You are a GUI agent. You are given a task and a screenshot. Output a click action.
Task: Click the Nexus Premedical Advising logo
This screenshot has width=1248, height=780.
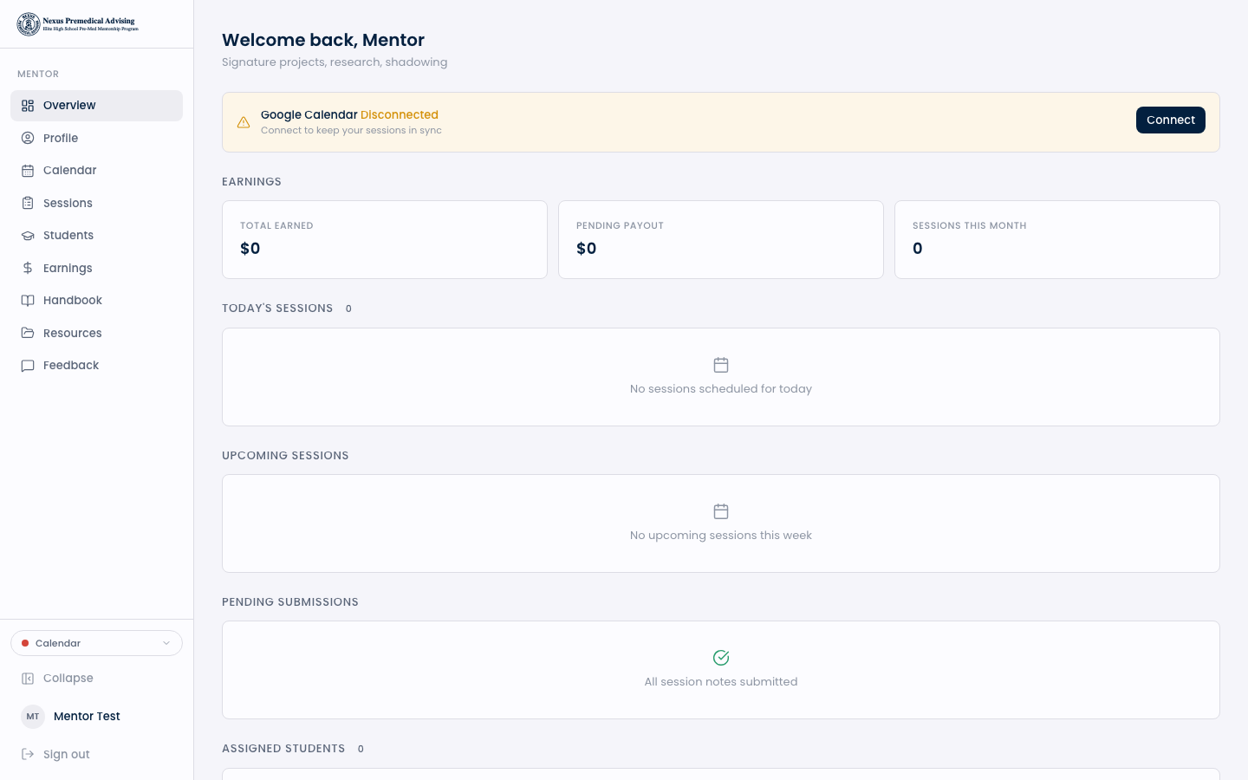click(78, 24)
